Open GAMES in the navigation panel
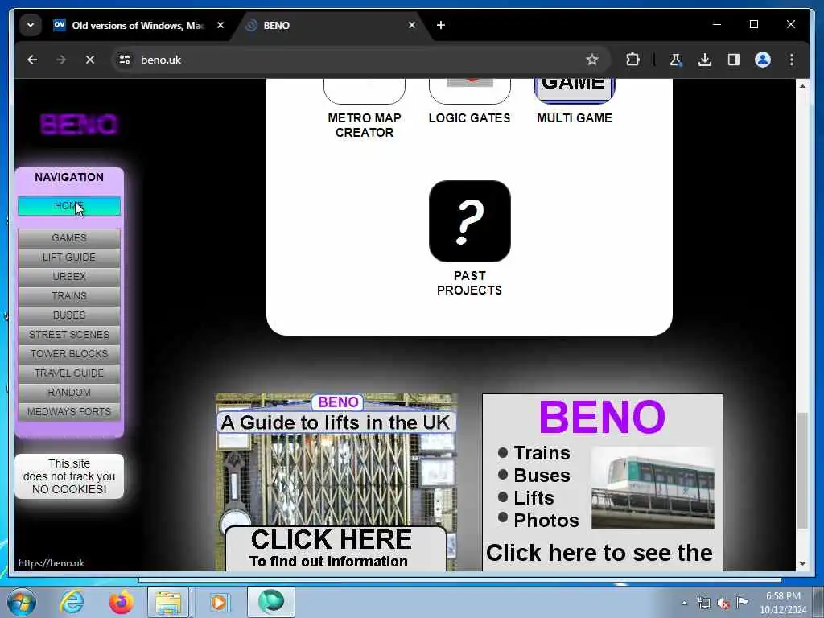Image resolution: width=824 pixels, height=618 pixels. (x=69, y=238)
